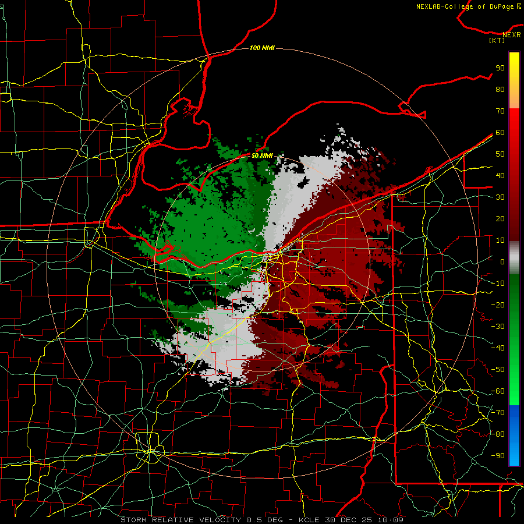Click the -80 scale label
524x524 pixels.
498,434
